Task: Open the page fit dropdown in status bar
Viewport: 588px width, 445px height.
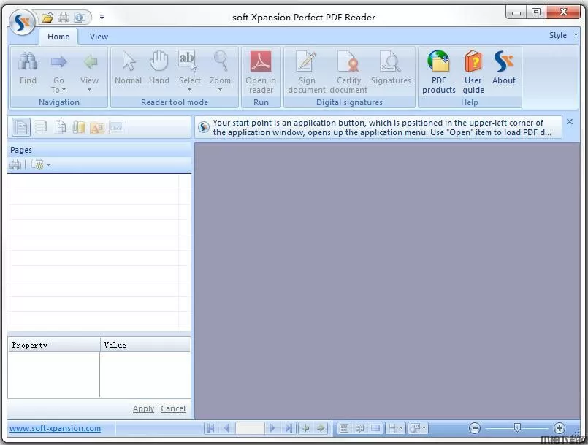Action: [x=395, y=428]
